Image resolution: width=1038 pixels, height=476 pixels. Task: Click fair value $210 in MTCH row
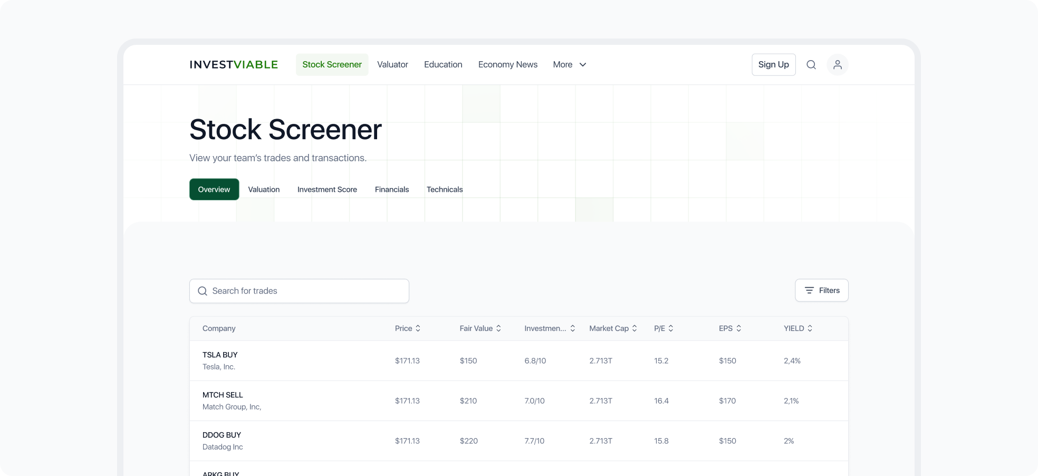pyautogui.click(x=468, y=401)
